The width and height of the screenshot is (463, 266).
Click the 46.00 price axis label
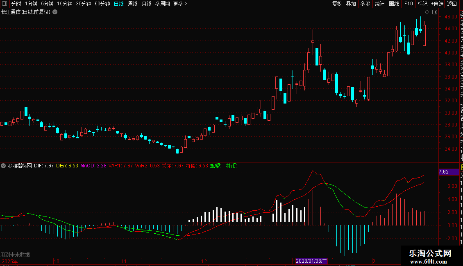tap(451, 17)
